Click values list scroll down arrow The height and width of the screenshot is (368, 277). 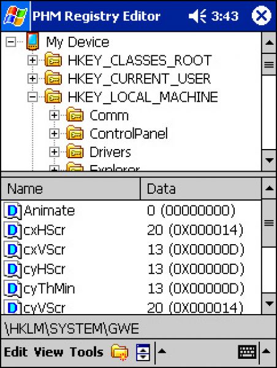[269, 304]
